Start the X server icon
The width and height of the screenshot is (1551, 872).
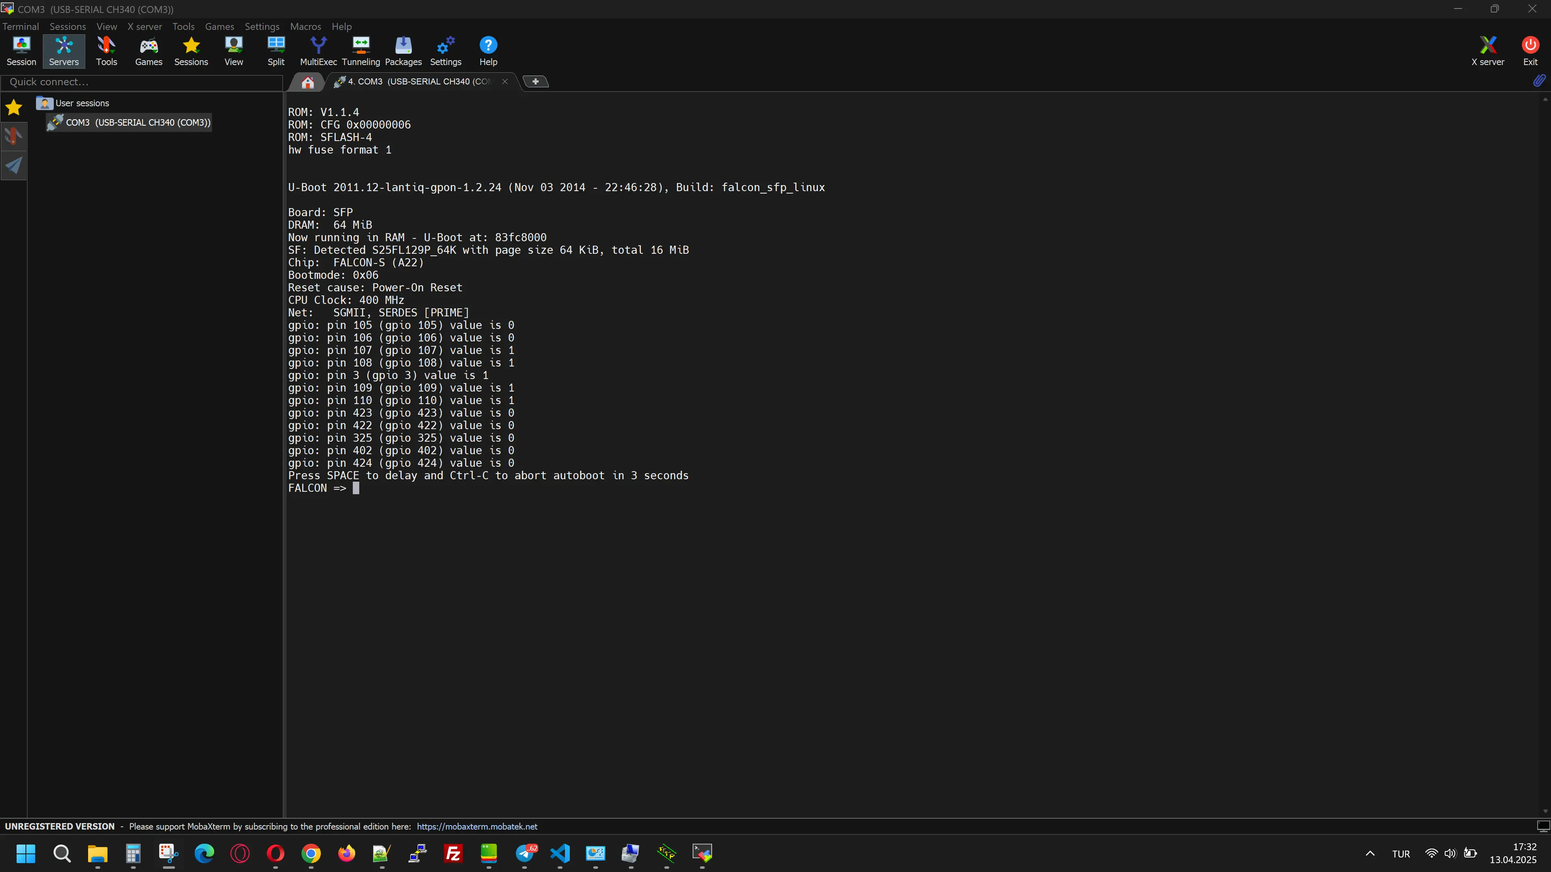1488,51
